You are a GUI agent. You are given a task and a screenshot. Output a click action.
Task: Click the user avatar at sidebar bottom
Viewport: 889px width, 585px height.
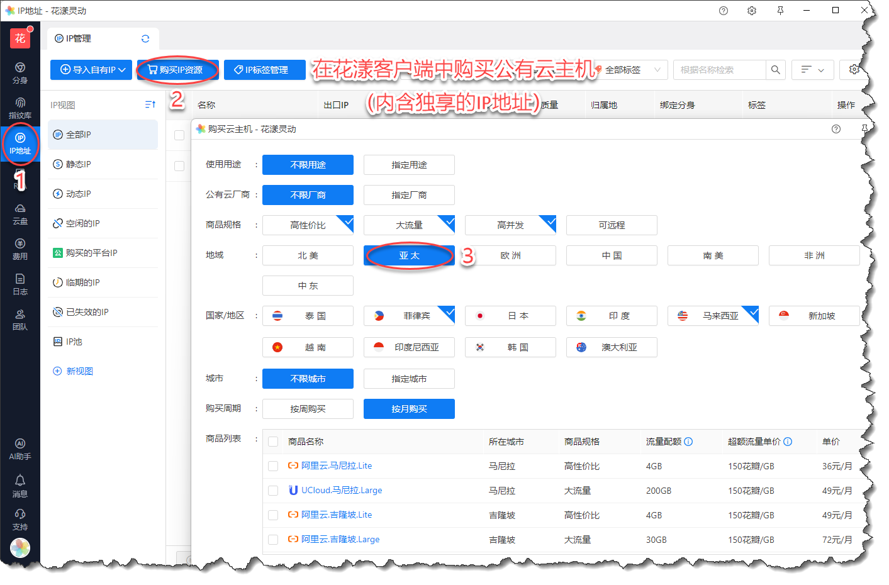20,548
